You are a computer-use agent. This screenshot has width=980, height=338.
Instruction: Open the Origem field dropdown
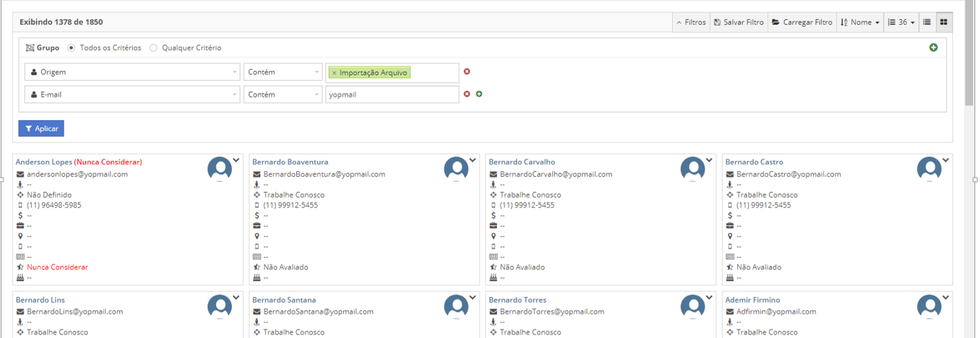(132, 72)
